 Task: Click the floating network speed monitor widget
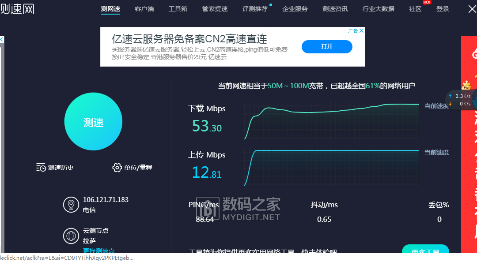coord(459,100)
